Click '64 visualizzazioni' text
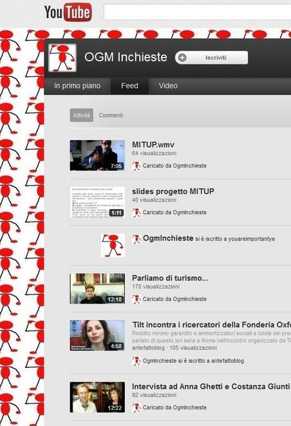The height and width of the screenshot is (426, 291). [x=154, y=153]
